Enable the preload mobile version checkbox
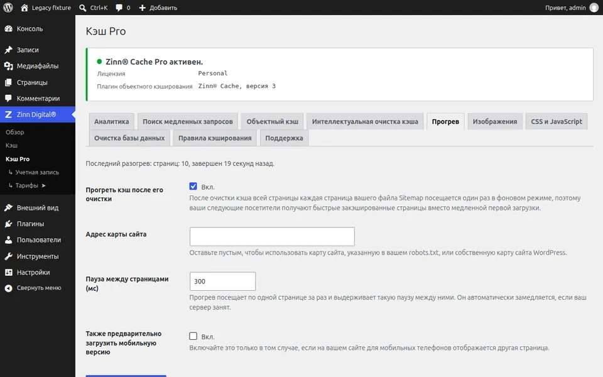 (x=193, y=336)
